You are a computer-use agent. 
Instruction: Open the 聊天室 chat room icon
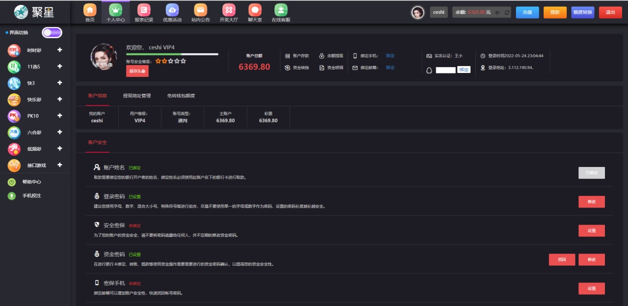click(255, 10)
